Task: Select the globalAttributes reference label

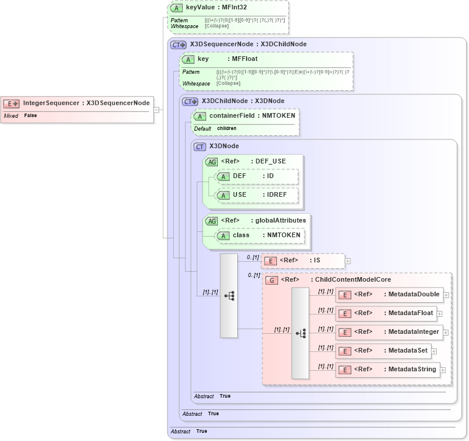Action: coord(263,220)
